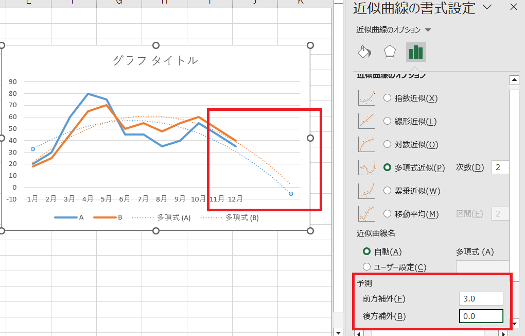Click the 対数近似 curve preview icon
Image resolution: width=525 pixels, height=336 pixels.
[x=366, y=144]
